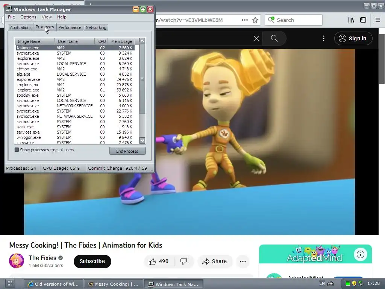Click the security shield tray icon

click(x=354, y=284)
